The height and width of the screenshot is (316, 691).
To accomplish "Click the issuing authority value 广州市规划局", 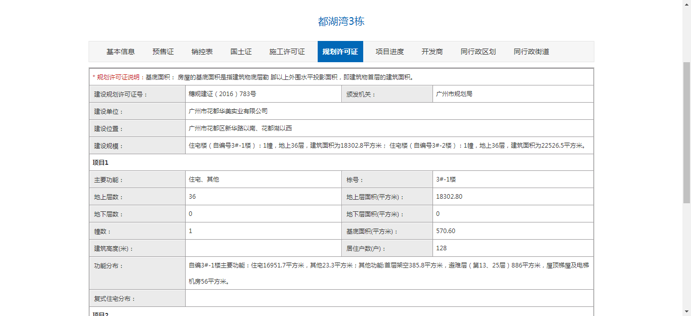I will [454, 94].
